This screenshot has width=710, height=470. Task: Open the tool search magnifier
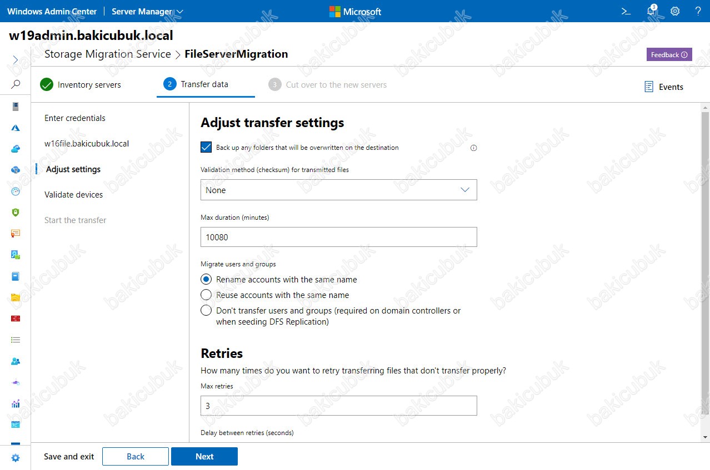(16, 84)
